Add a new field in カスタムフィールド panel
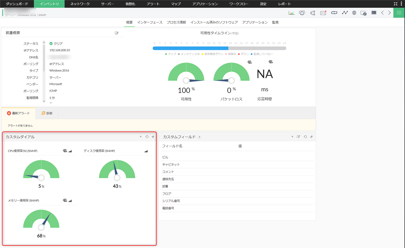Screen dimensions: 405x248 click(x=292, y=137)
